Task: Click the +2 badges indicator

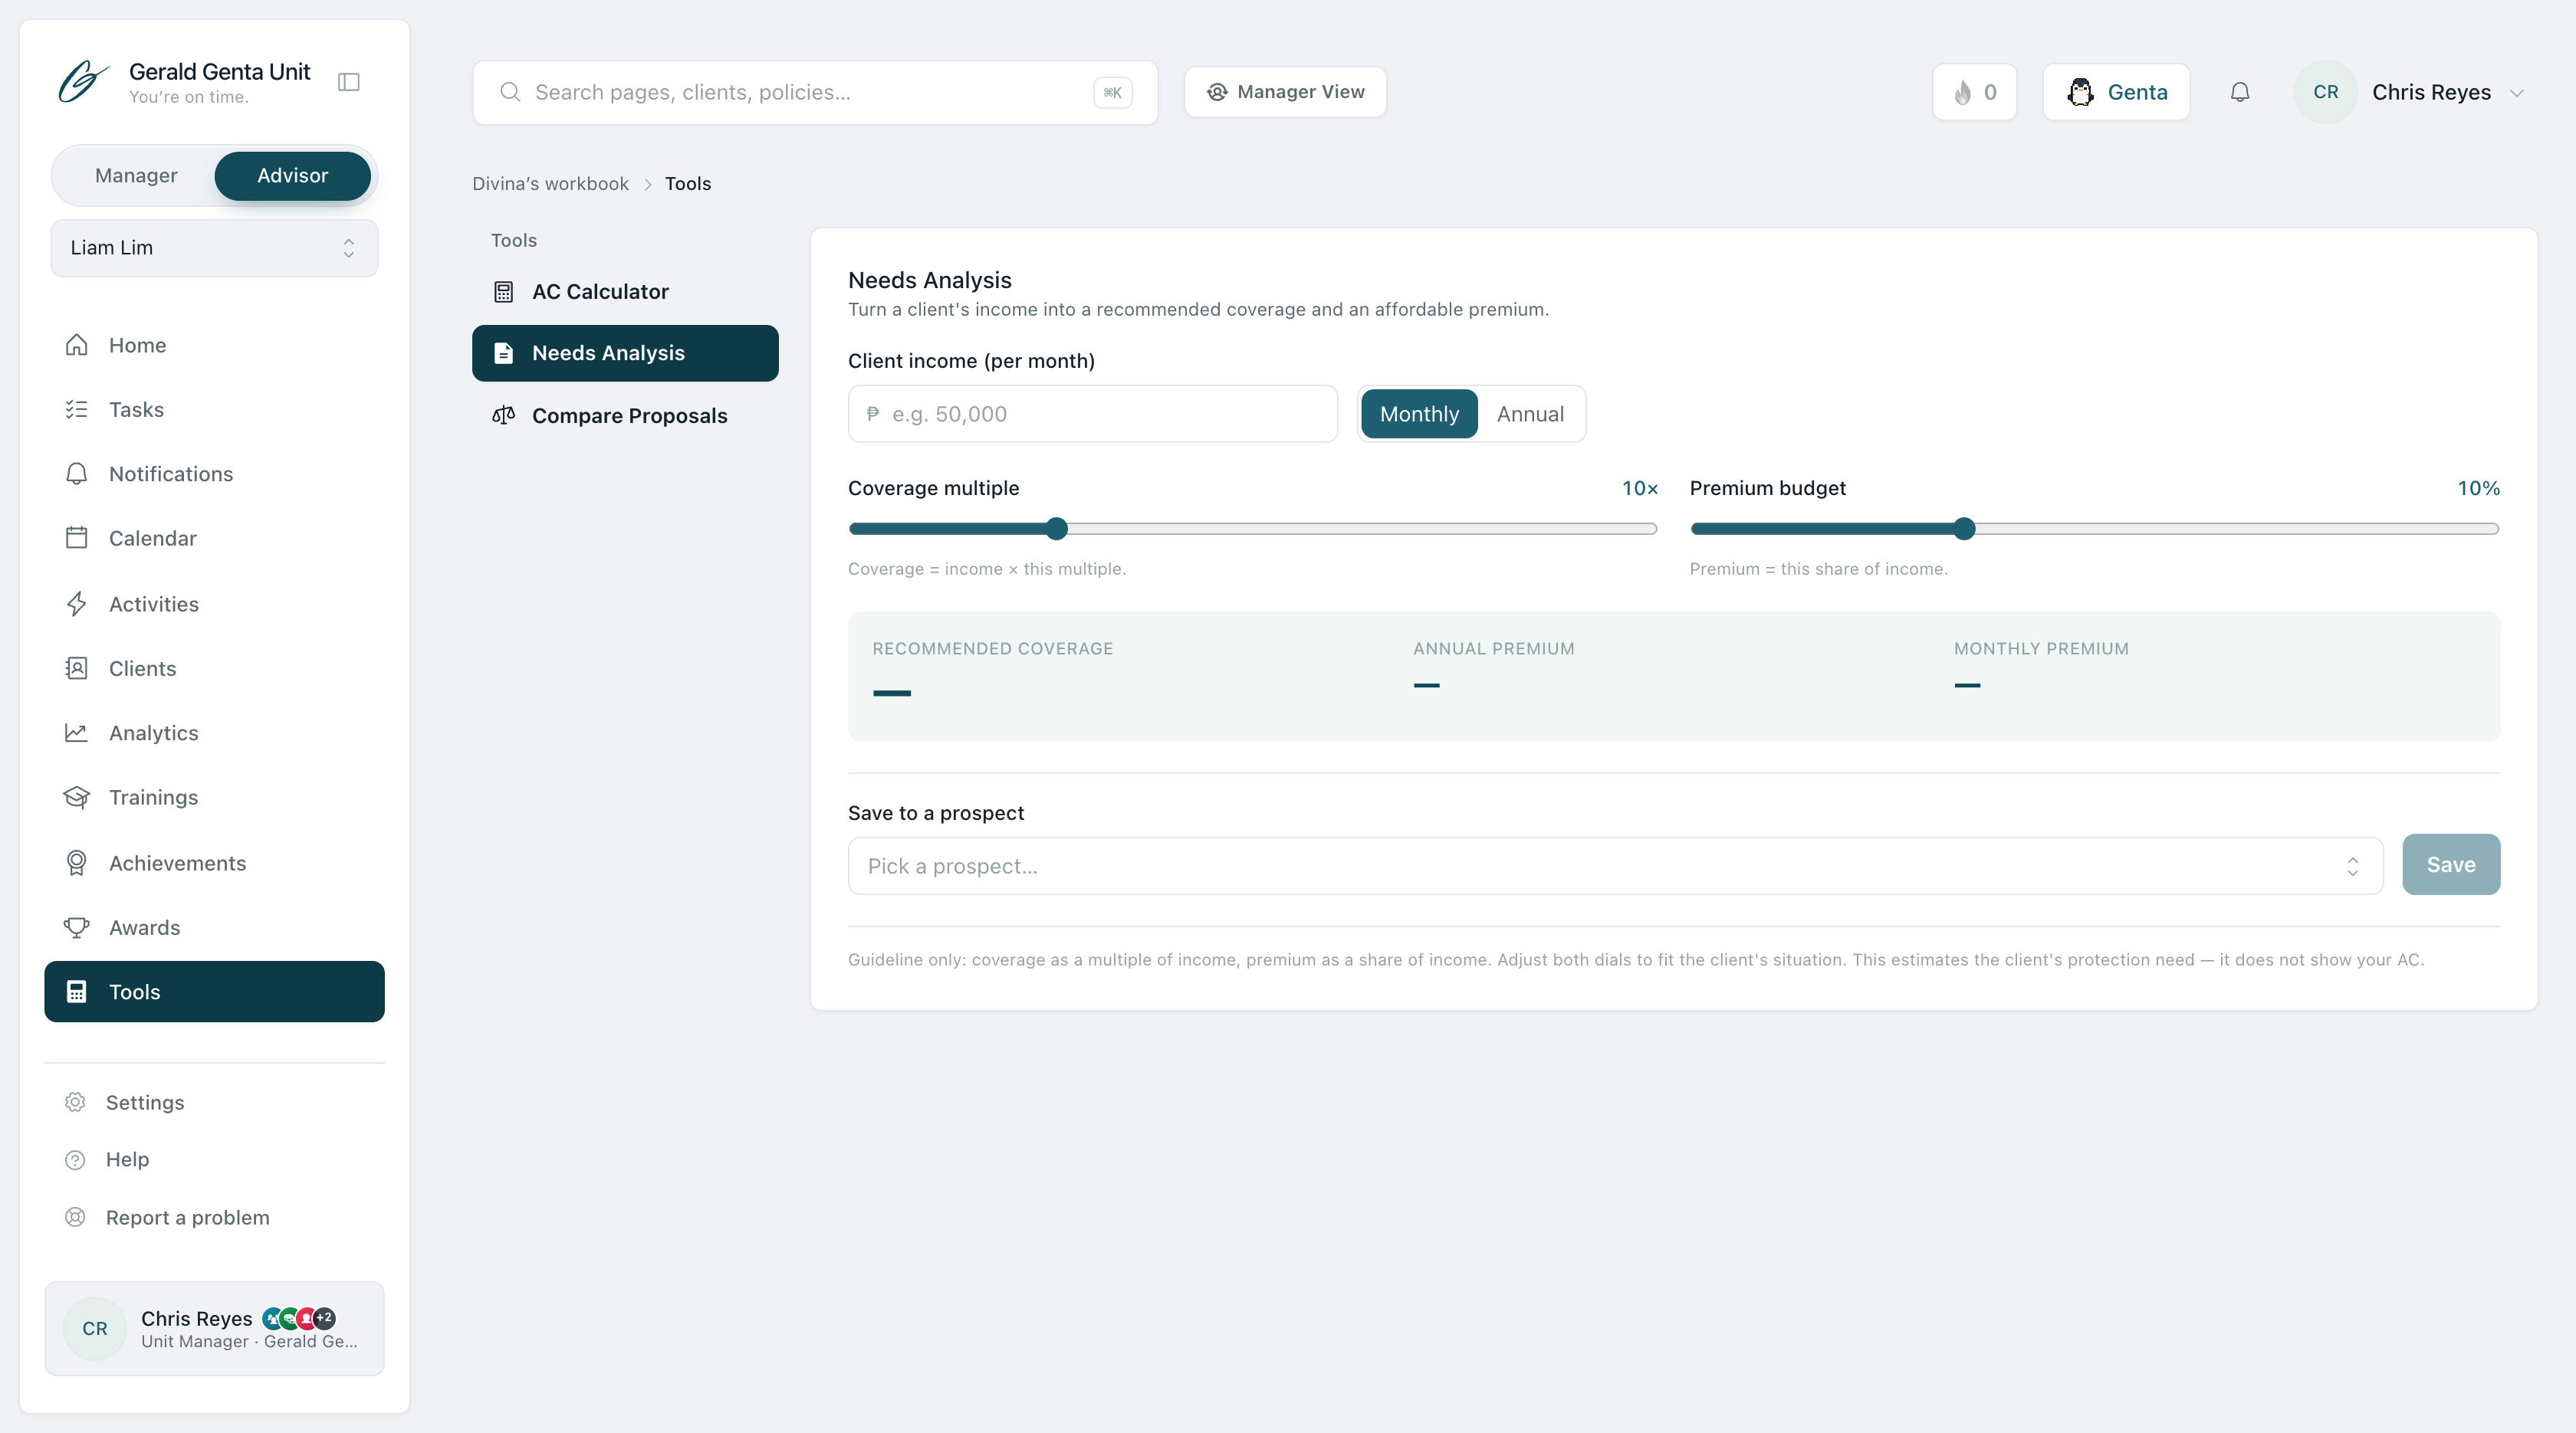Action: 324,1318
